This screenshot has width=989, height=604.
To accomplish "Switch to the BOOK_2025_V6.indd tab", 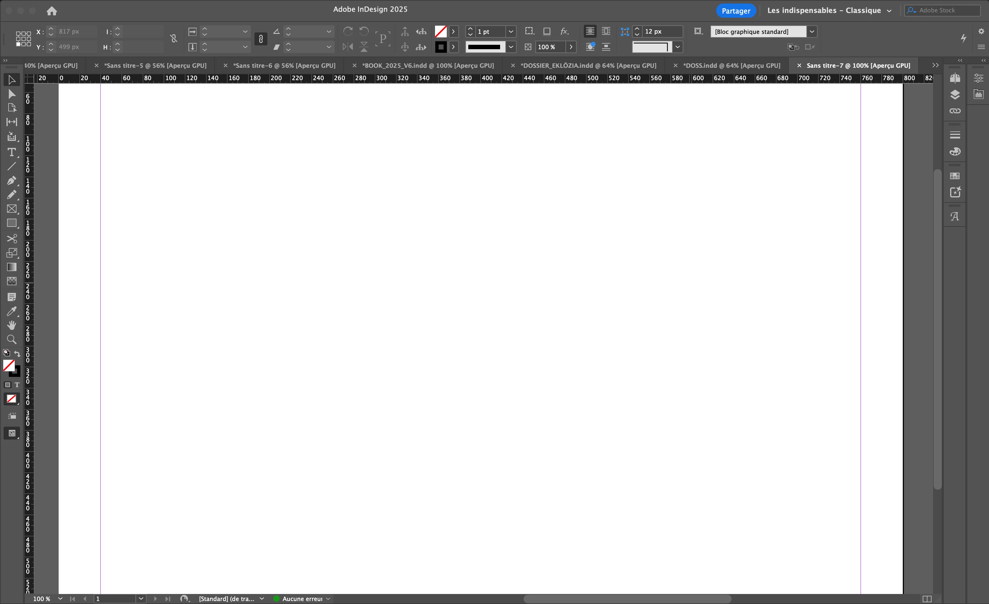I will [x=427, y=65].
